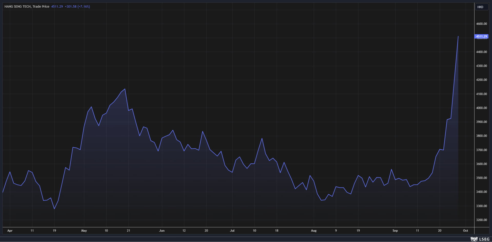
Task: Click the 3300.00 price axis label
Action: click(x=481, y=206)
